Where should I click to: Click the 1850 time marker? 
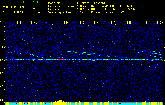160,23
